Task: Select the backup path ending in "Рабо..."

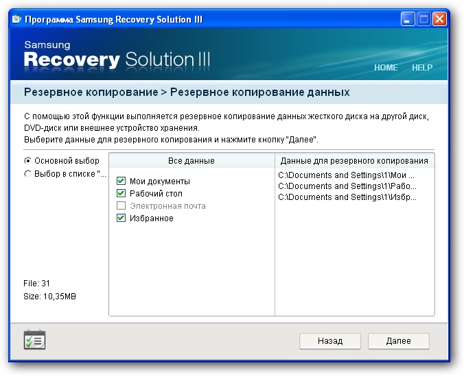Action: (347, 186)
